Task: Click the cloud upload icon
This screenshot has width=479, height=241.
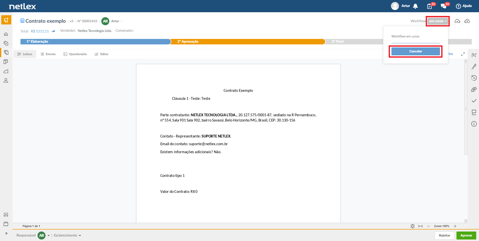Action: 457,21
